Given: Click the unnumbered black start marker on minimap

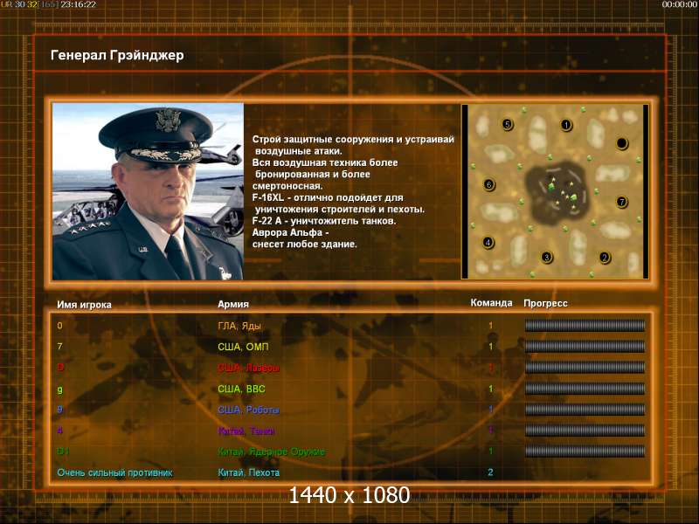Looking at the screenshot, I should coord(622,143).
